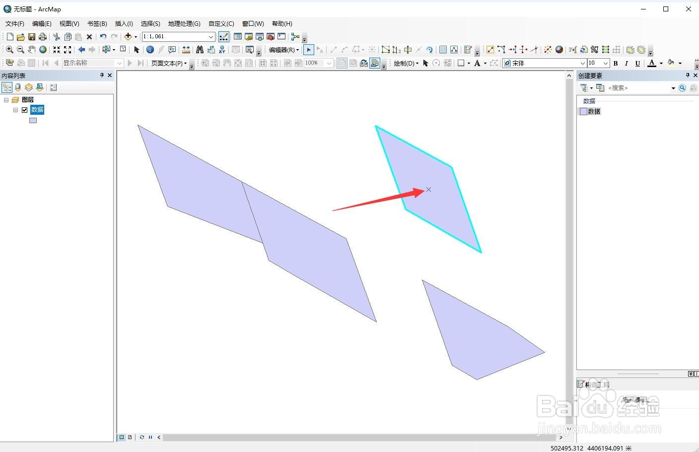Toggle visibility of 数据 layer checkbox

coord(25,110)
